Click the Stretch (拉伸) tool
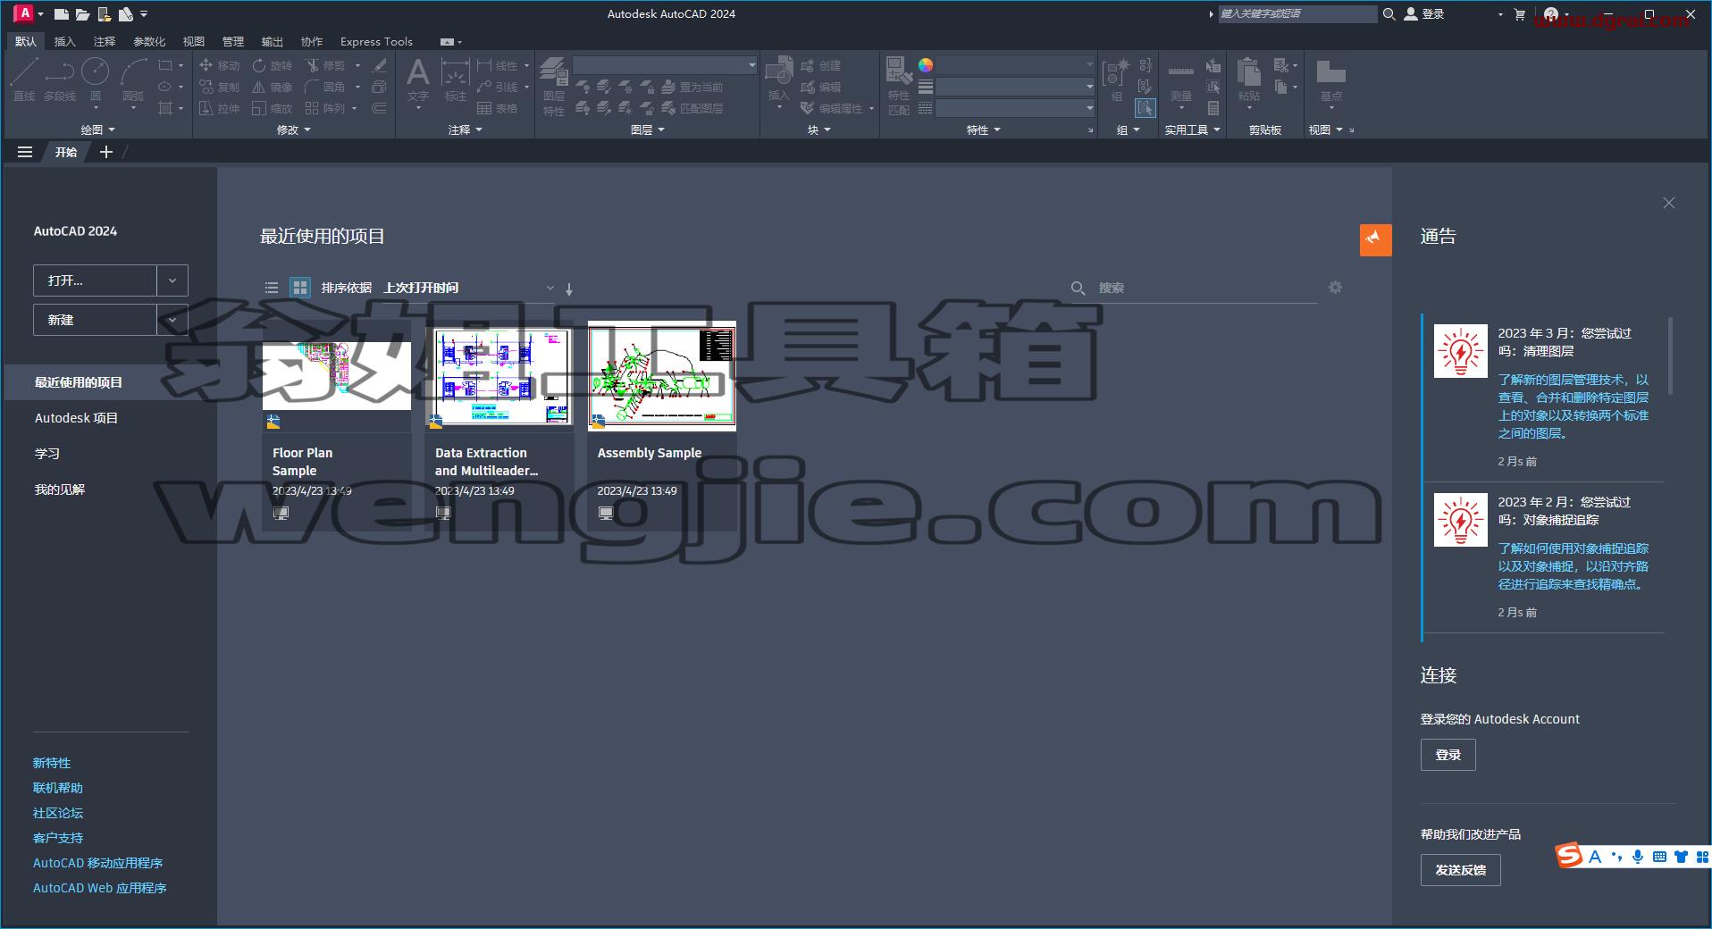 pos(220,108)
